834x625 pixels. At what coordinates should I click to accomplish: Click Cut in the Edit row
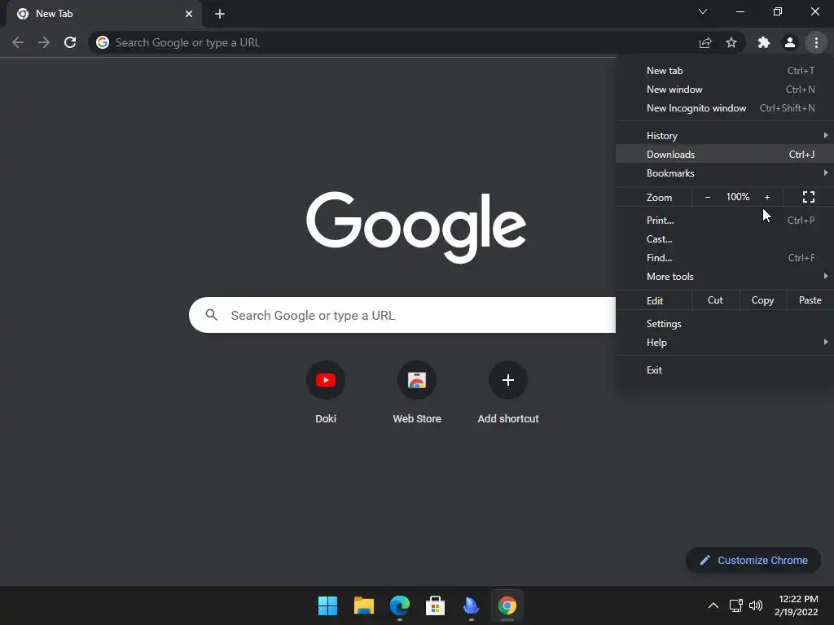click(715, 300)
